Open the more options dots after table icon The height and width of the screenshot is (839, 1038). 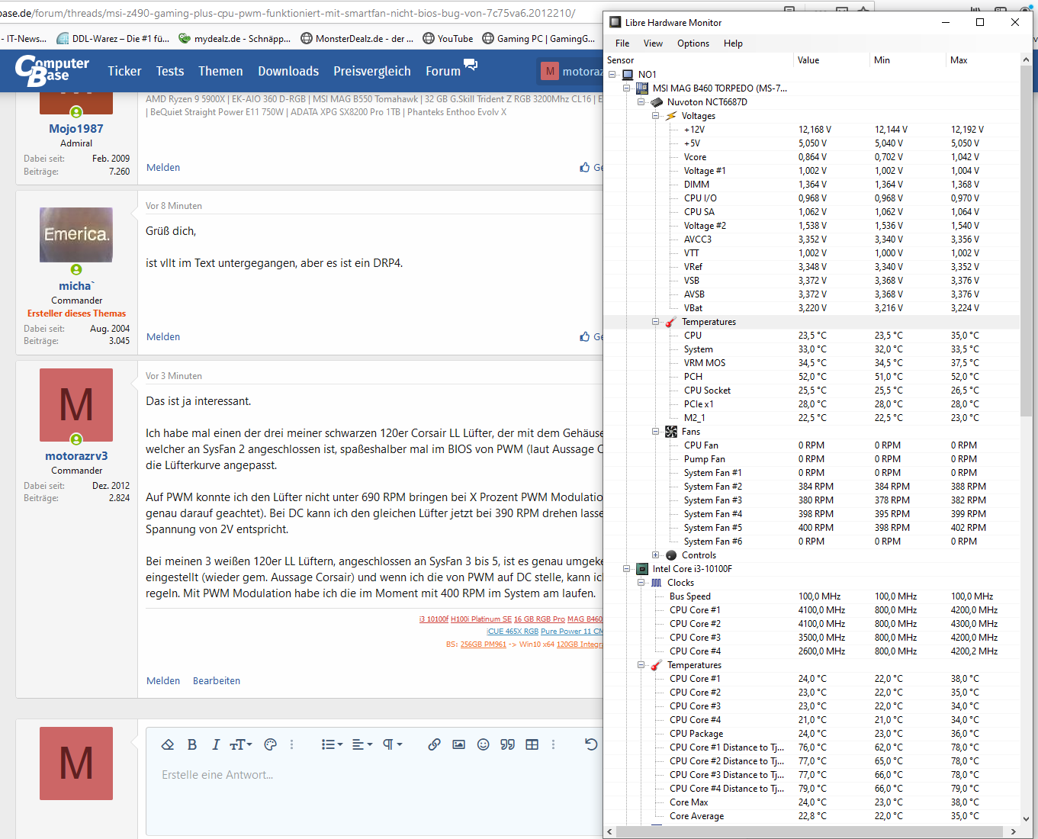click(x=553, y=744)
